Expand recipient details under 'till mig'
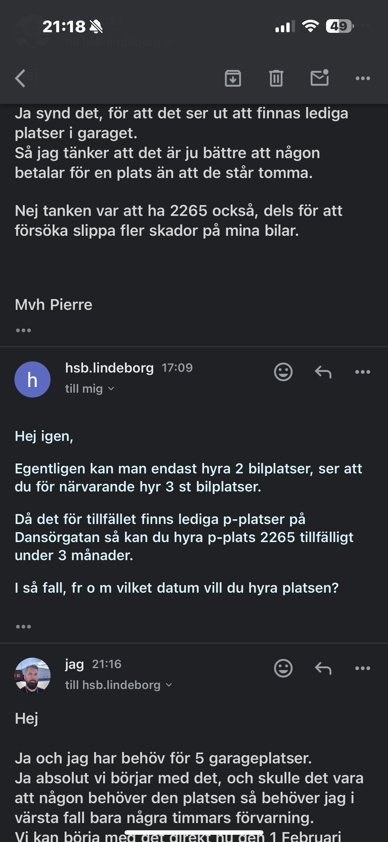Viewport: 388px width, 842px height. [x=90, y=389]
